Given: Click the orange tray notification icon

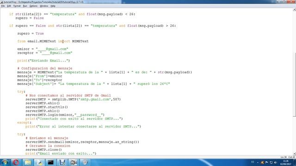Looking at the screenshot, I should 262,162.
